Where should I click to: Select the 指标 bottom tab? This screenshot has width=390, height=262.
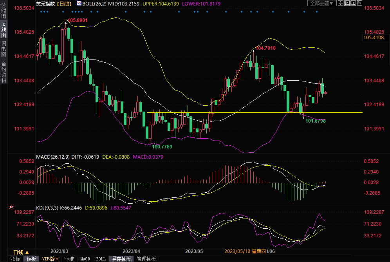coord(15,259)
